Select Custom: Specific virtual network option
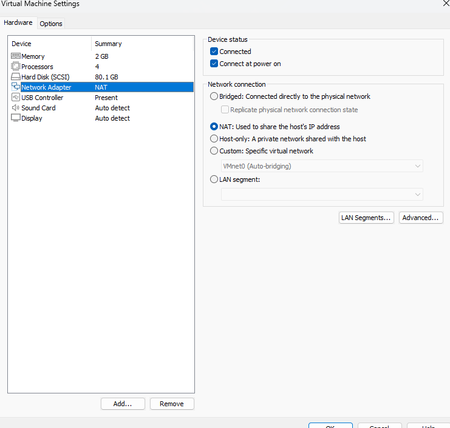450x428 pixels. 214,151
